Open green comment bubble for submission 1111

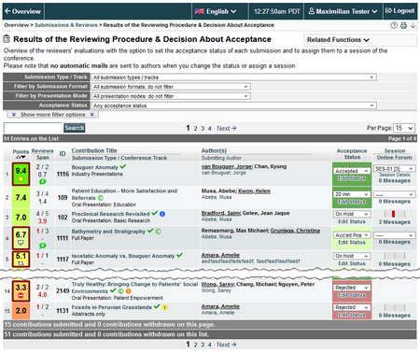42,246
